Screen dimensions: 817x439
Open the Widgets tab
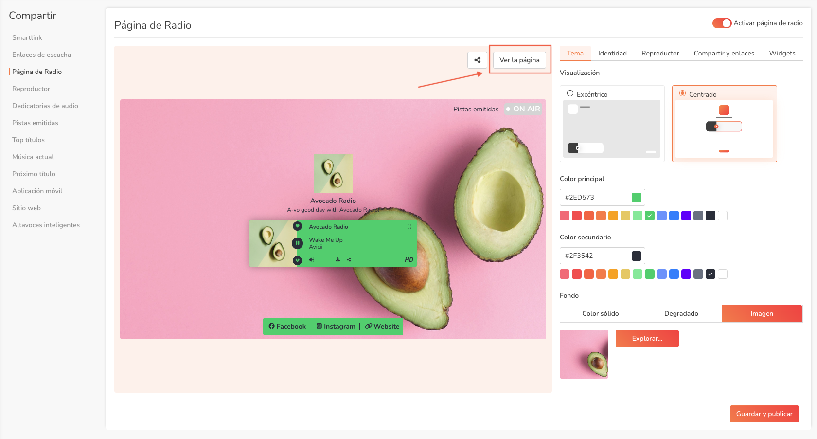coord(782,54)
